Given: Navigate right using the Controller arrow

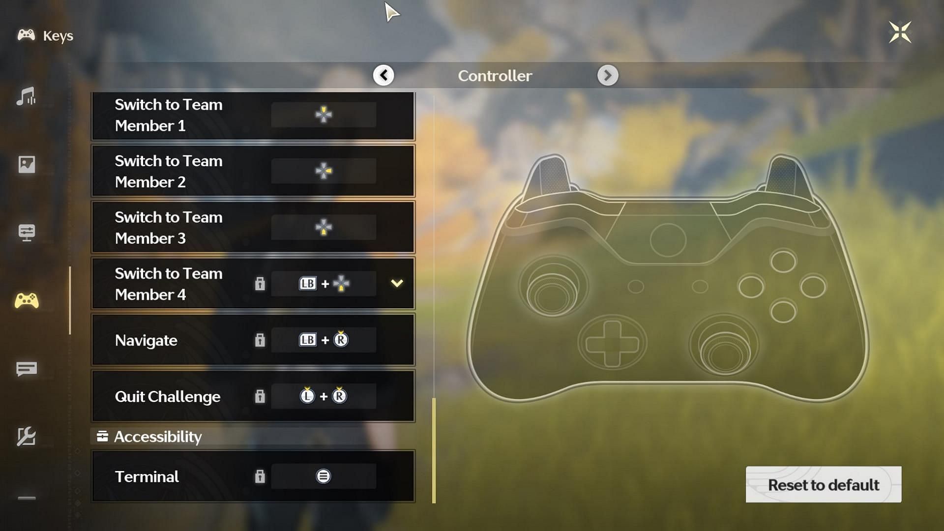Looking at the screenshot, I should 608,75.
